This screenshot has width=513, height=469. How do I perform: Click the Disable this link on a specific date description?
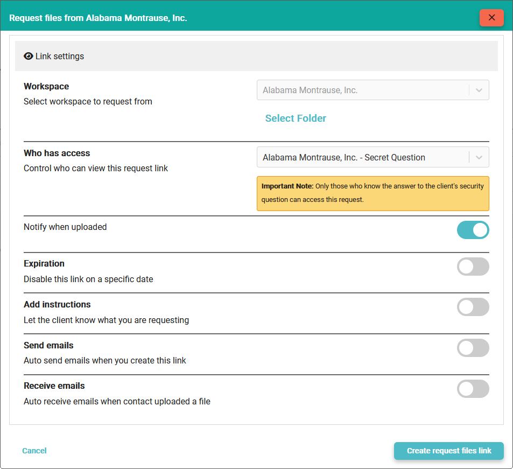coord(88,279)
